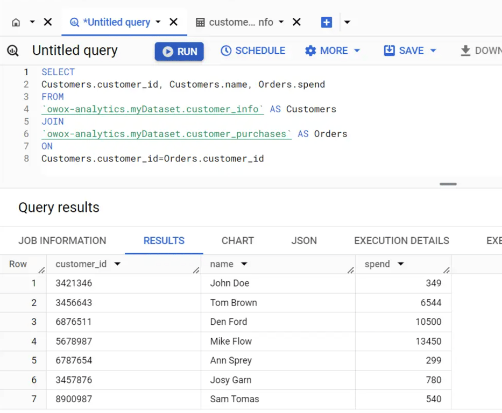Open the Untitled query tab dropdown arrow
Screen dimensions: 502x413
pos(158,22)
